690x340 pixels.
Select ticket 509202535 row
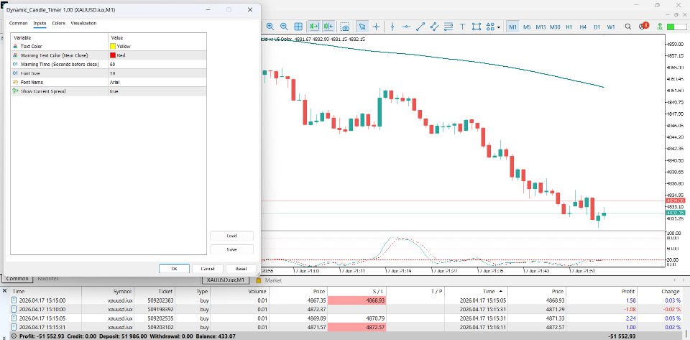click(346, 318)
